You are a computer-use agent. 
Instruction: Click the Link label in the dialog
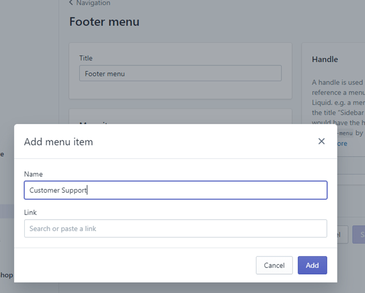coord(30,213)
